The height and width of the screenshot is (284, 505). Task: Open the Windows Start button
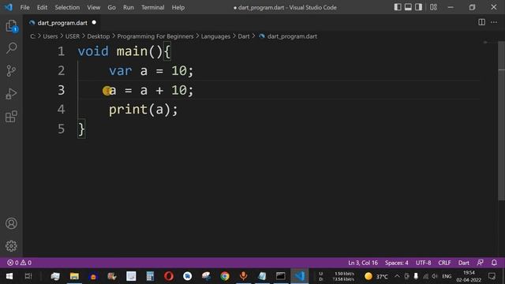(x=9, y=276)
